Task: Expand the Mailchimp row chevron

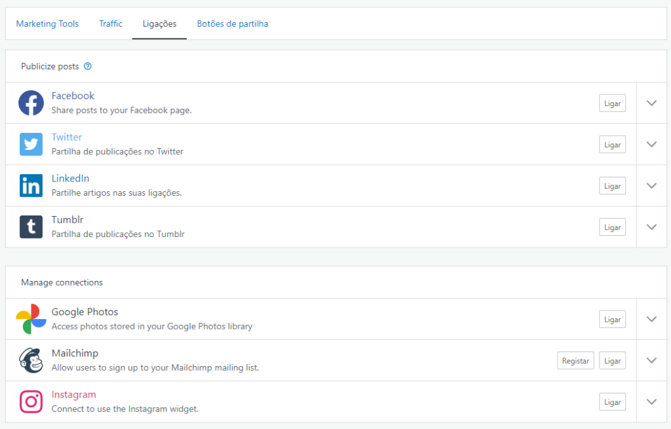Action: coord(651,360)
